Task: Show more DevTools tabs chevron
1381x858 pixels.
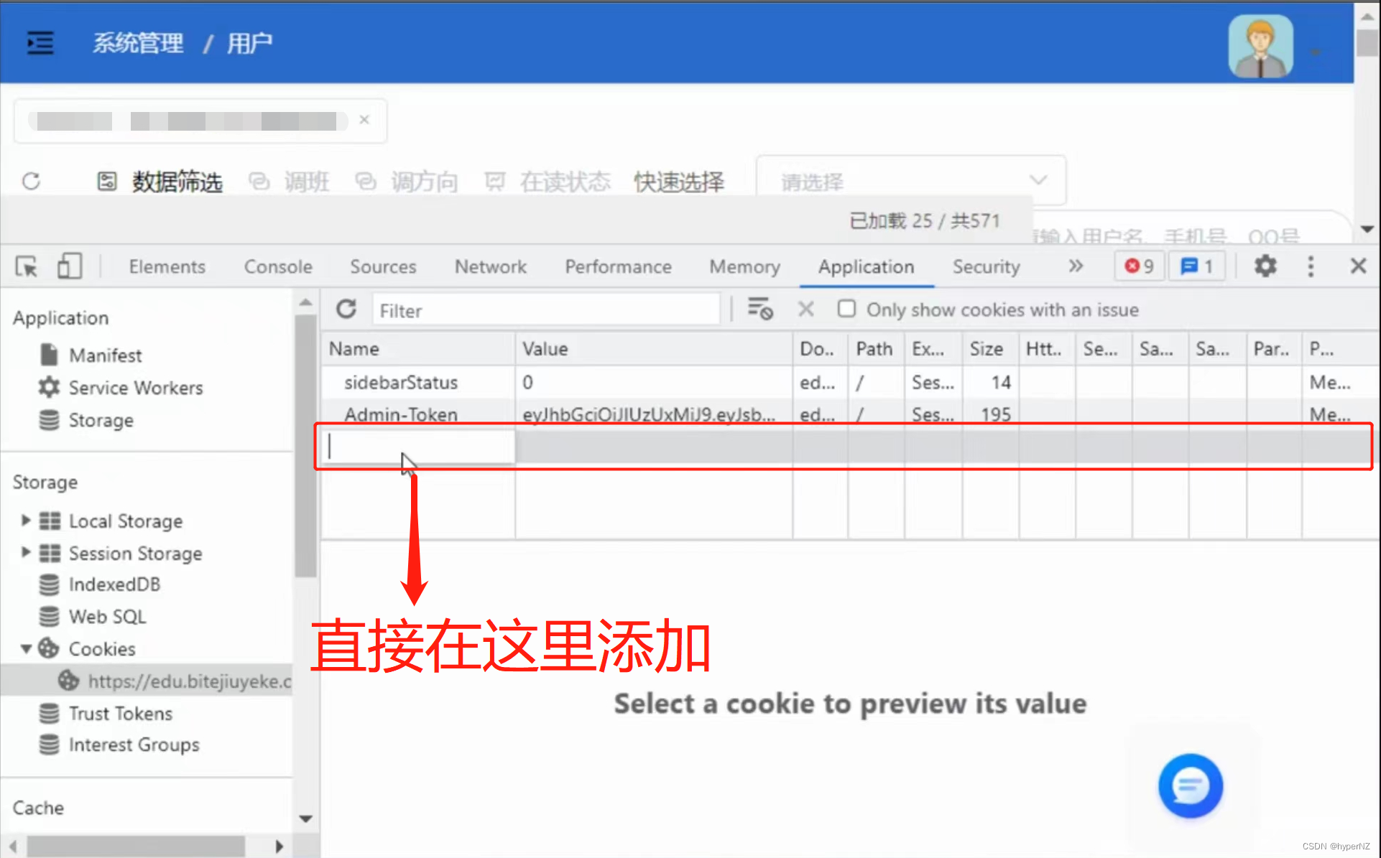Action: [x=1075, y=266]
